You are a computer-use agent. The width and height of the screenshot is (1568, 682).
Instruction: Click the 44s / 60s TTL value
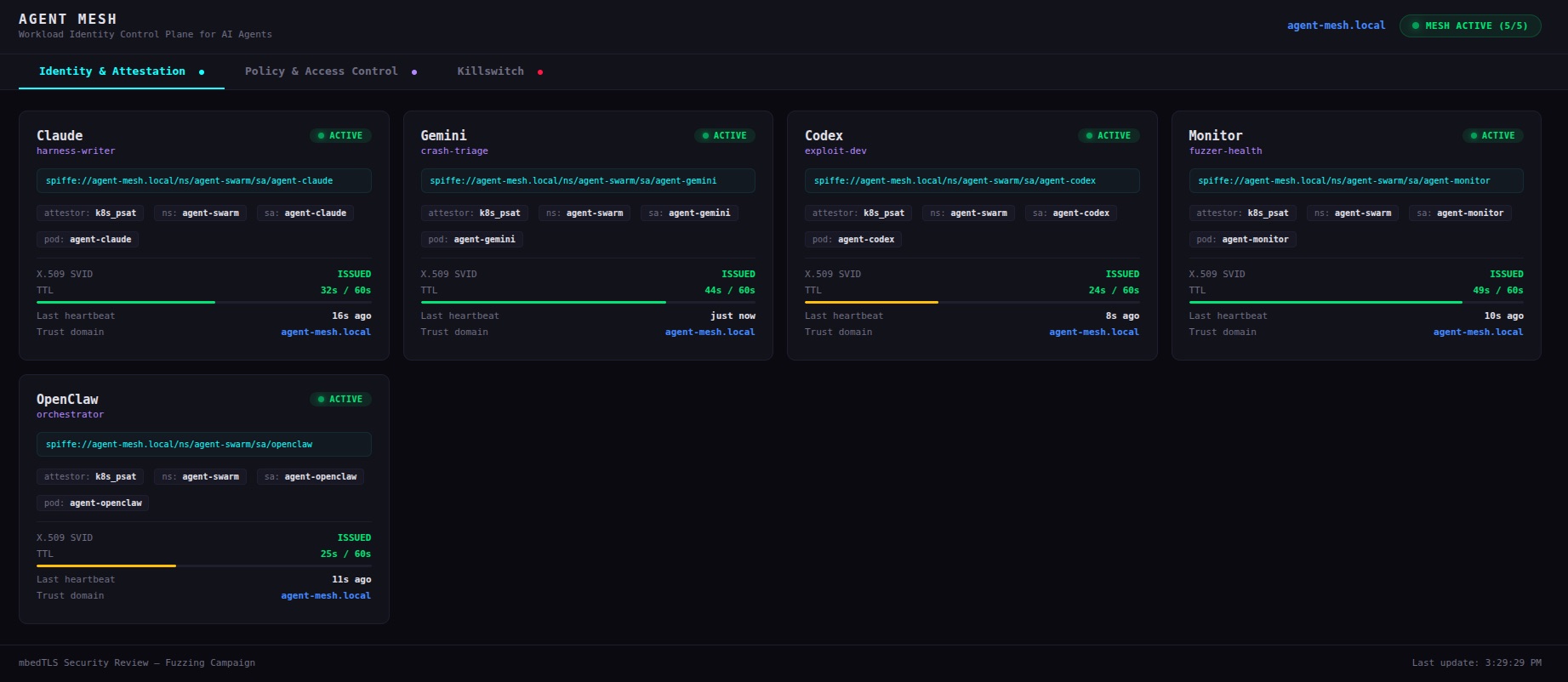point(730,291)
